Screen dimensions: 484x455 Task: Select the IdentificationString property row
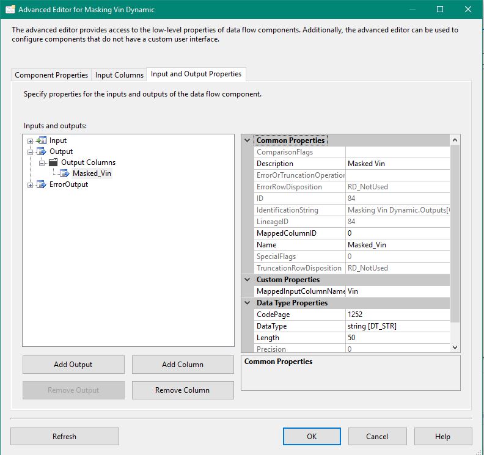pyautogui.click(x=351, y=210)
